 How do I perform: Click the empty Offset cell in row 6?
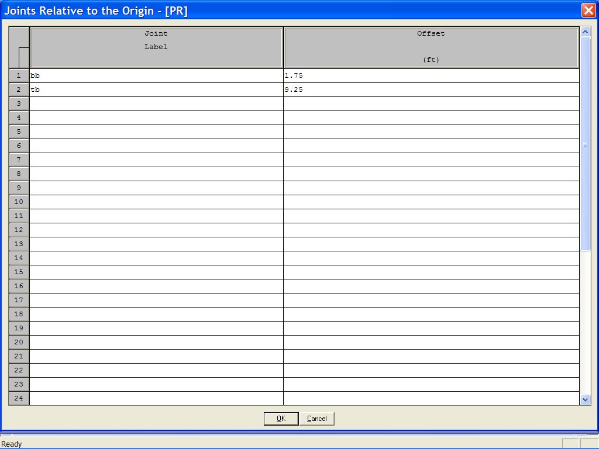point(431,146)
